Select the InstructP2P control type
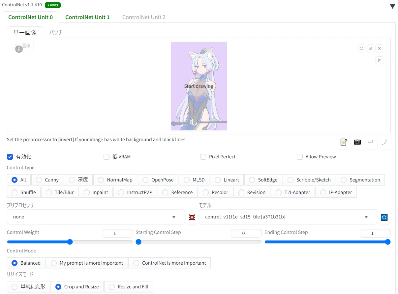398x294 pixels. (135, 192)
